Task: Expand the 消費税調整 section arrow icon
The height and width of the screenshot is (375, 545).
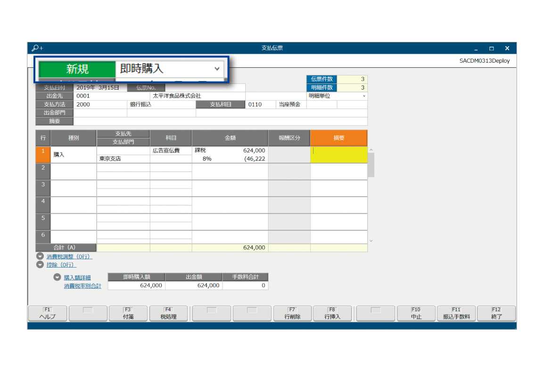Action: [x=40, y=257]
